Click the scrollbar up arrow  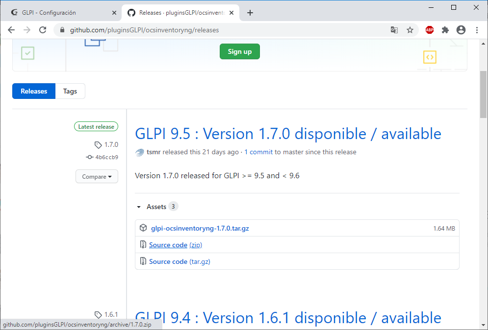coord(483,44)
